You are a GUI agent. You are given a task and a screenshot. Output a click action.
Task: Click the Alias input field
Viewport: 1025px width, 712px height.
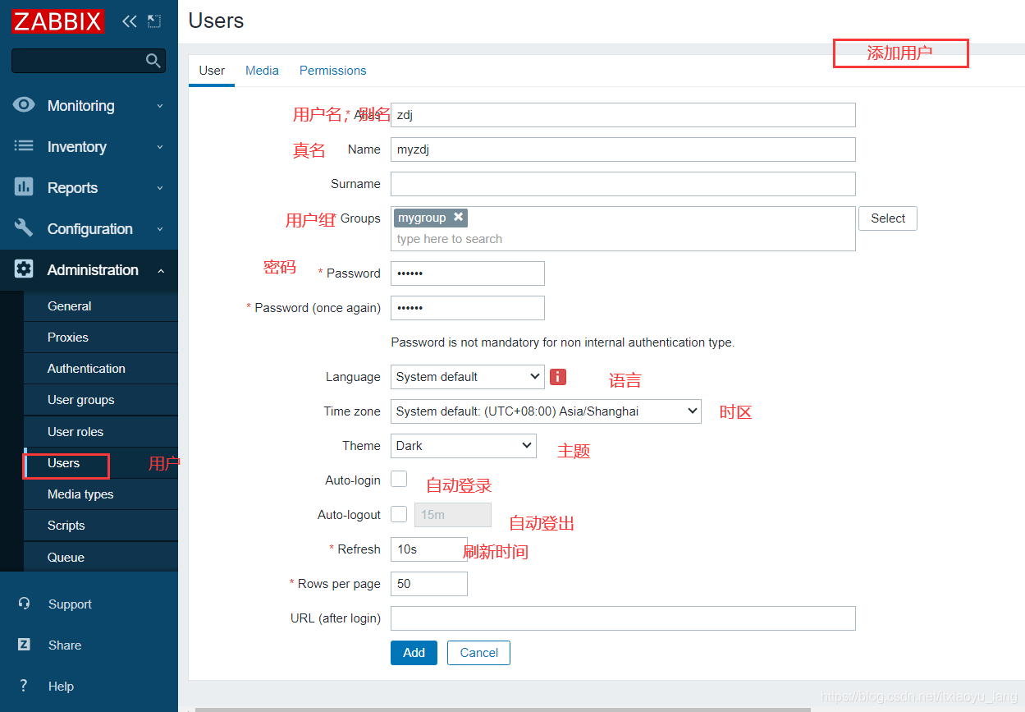[x=623, y=115]
